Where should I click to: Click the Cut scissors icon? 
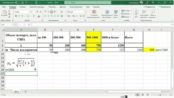(x=9, y=11)
